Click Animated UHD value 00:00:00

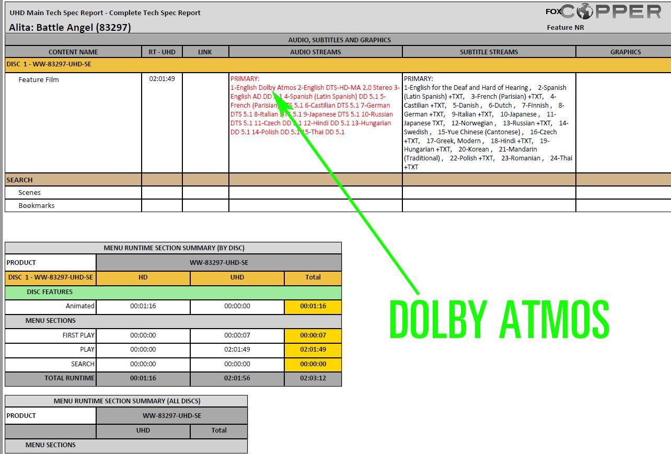[x=237, y=306]
